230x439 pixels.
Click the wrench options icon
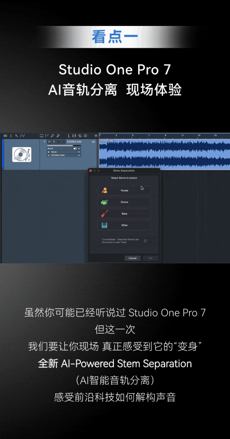coord(17,136)
